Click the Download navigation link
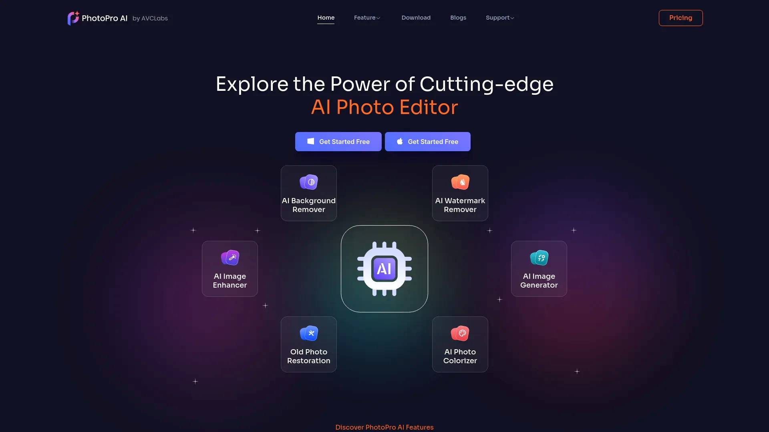This screenshot has height=432, width=769. click(x=416, y=18)
